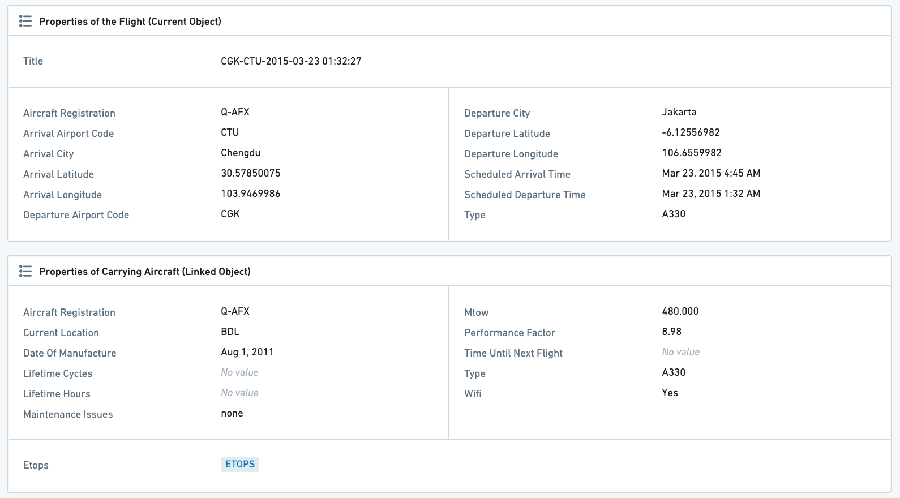The image size is (900, 498).
Task: Select the Departure Latitude value -6.12556982
Action: tap(691, 132)
